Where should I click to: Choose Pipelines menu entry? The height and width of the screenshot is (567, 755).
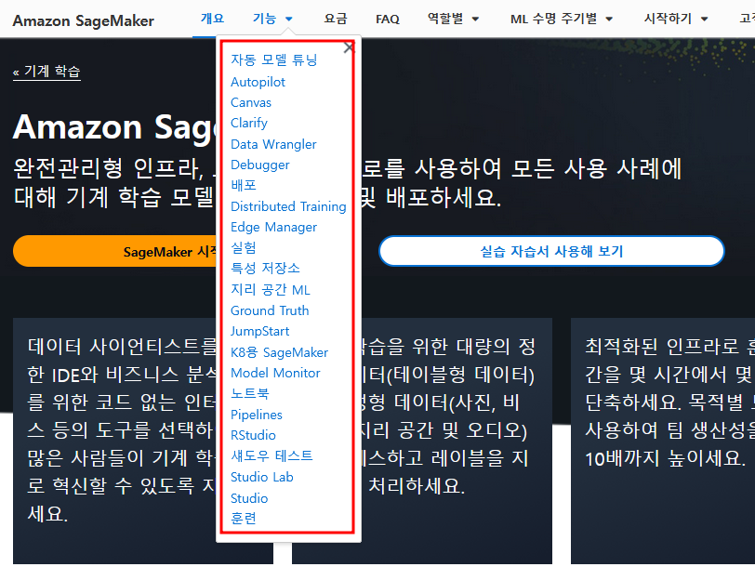(x=257, y=415)
